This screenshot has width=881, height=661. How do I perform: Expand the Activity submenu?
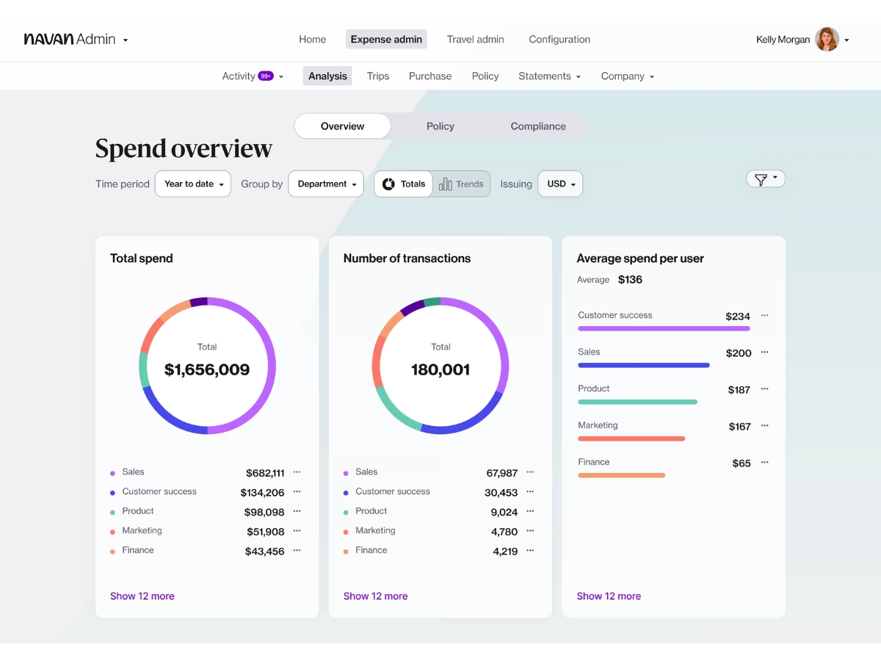(x=281, y=76)
